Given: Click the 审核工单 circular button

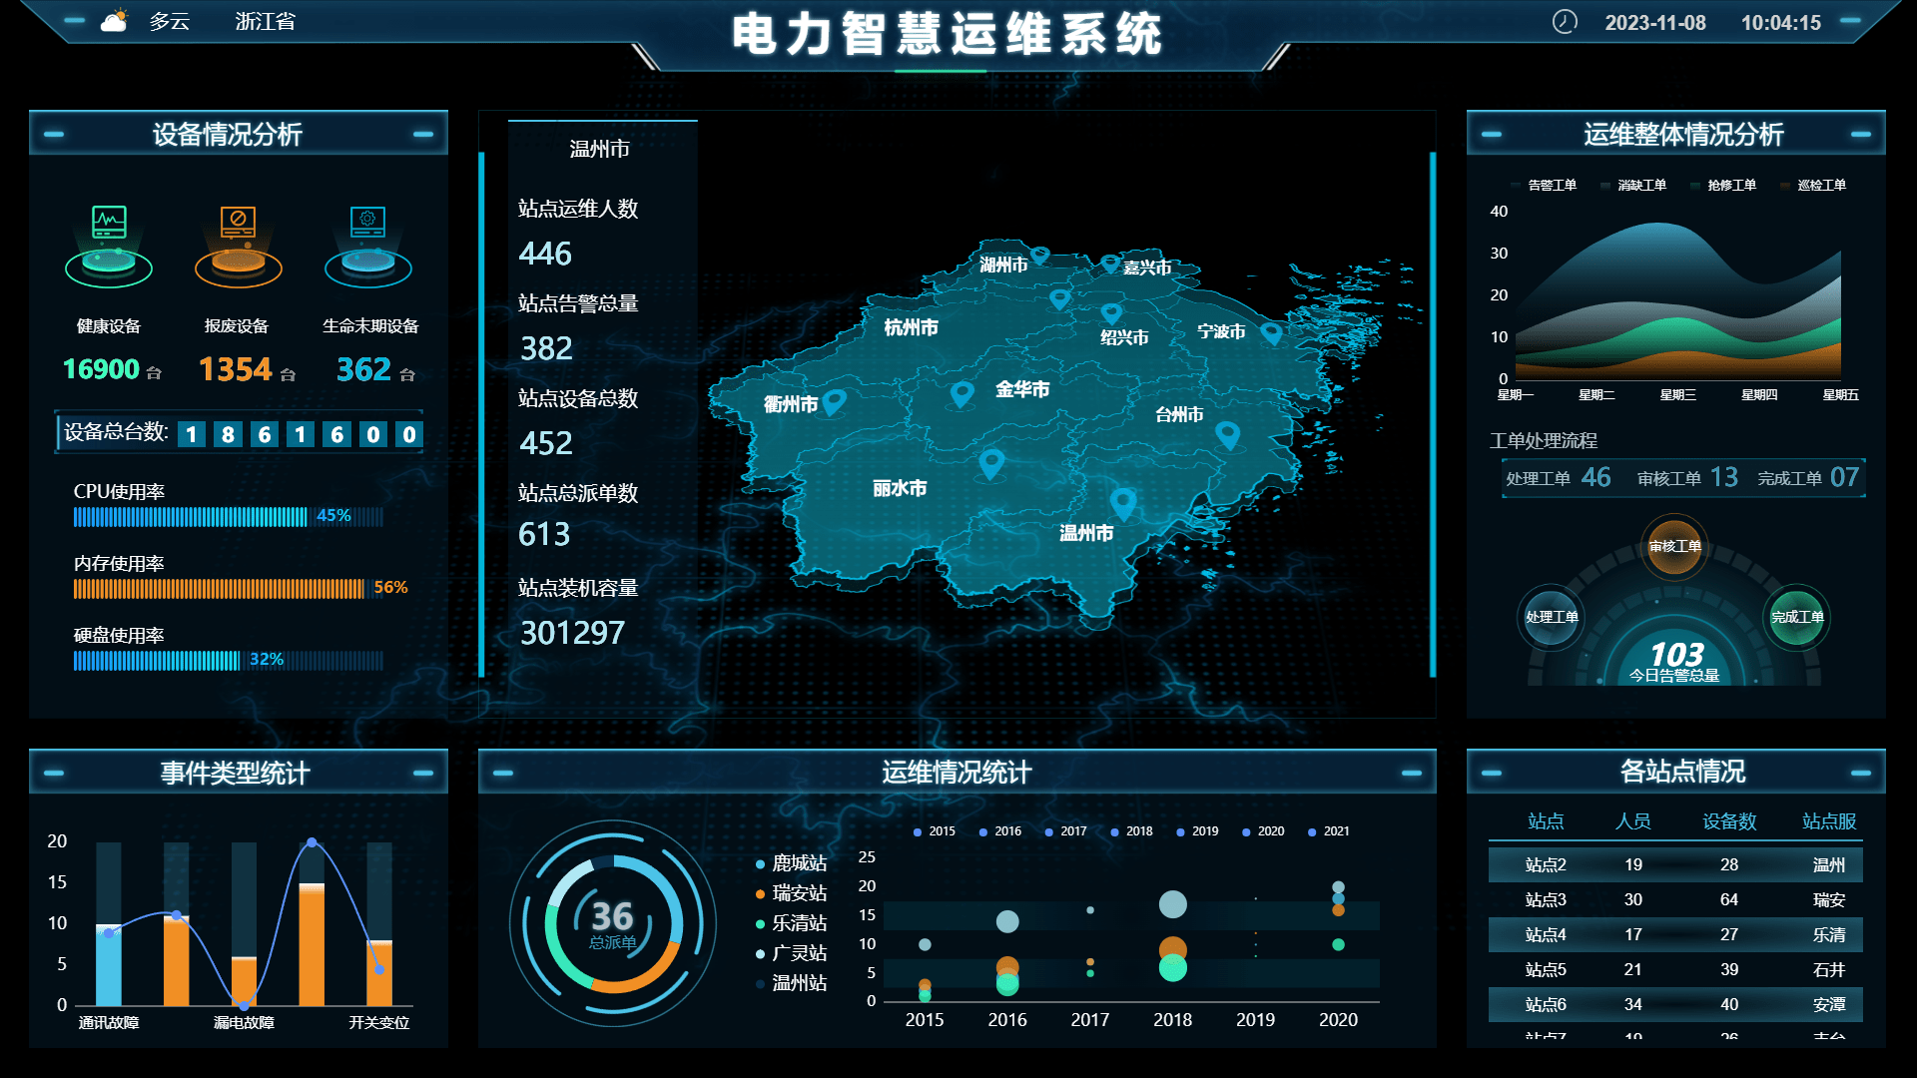Looking at the screenshot, I should tap(1674, 546).
